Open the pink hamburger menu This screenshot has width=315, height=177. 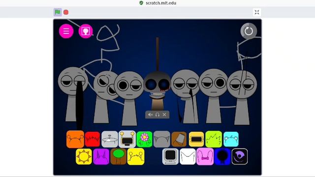coord(66,31)
